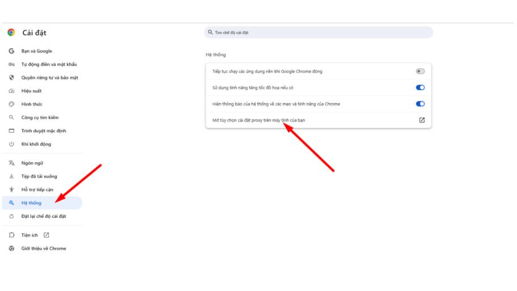This screenshot has width=517, height=291.
Task: Click the translate icon for Ngôn ngữ
Action: pos(11,163)
